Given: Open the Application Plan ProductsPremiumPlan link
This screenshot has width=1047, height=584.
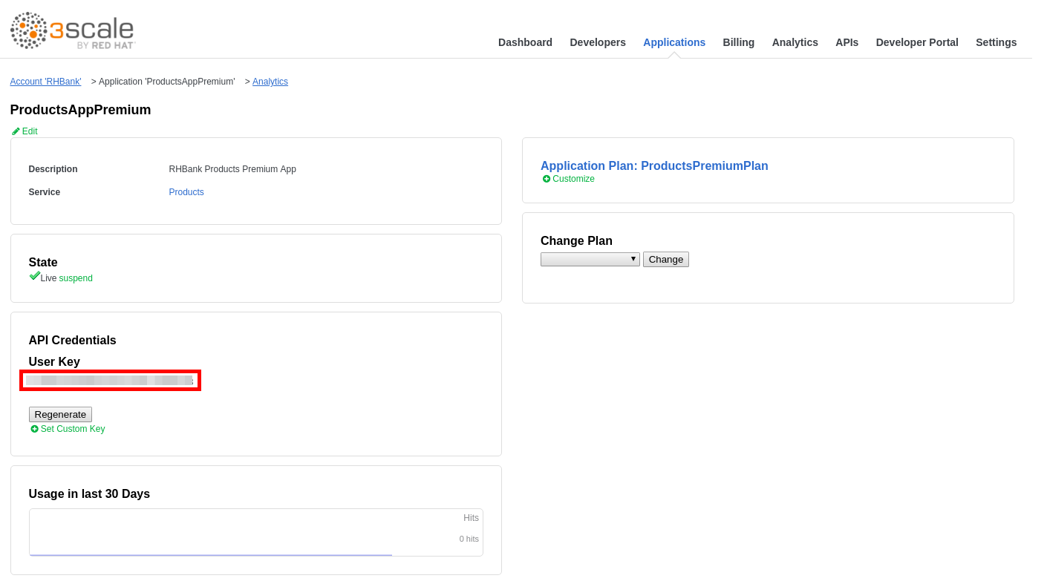Looking at the screenshot, I should tap(653, 166).
